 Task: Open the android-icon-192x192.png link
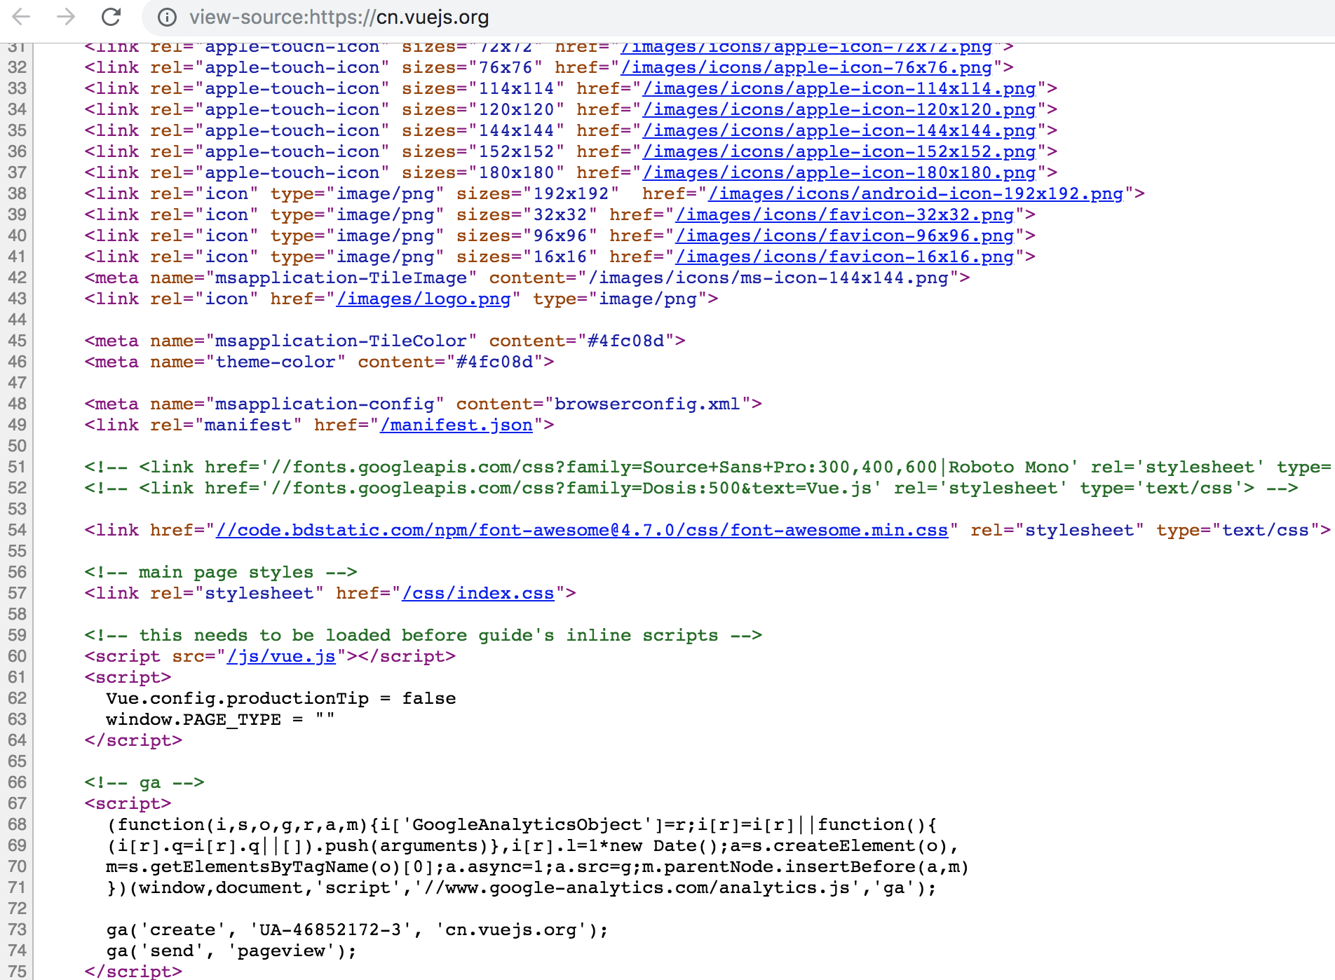click(x=916, y=194)
